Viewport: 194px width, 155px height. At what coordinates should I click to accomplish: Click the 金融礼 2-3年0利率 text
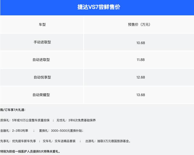[x=14, y=130]
